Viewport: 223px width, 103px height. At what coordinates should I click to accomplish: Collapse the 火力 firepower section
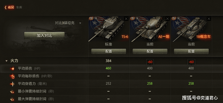(x=6, y=61)
